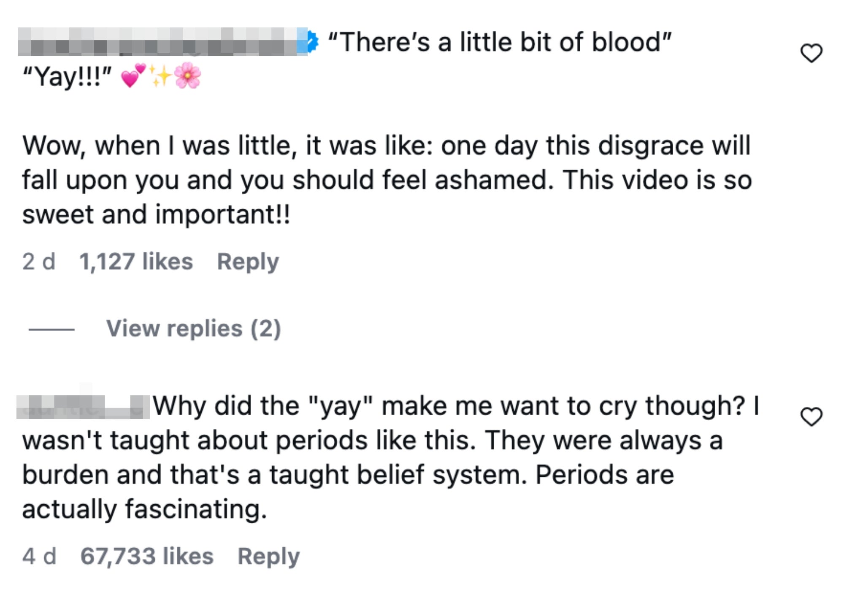Click the dash line beside View replies
This screenshot has height=595, width=844.
point(51,329)
